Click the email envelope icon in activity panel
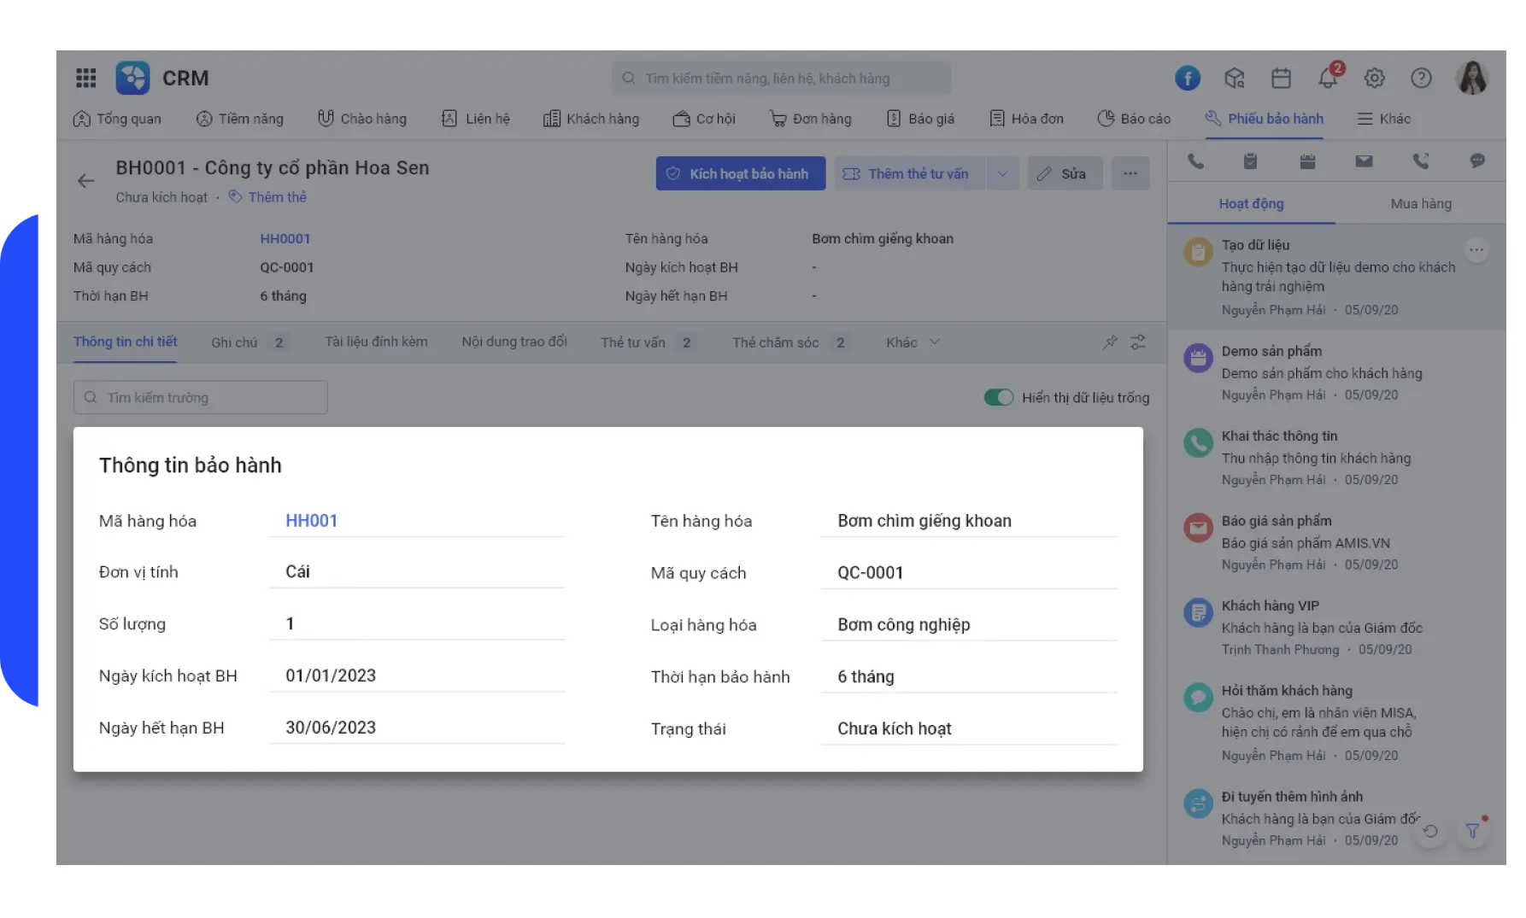This screenshot has height=918, width=1526. coord(1364,161)
